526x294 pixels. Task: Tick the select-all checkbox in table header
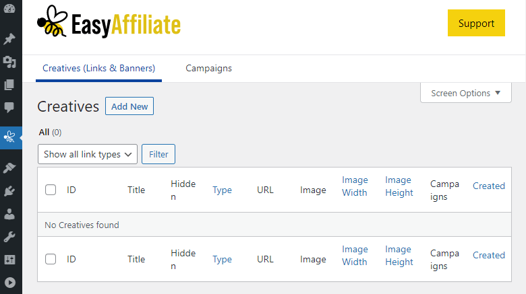coord(51,190)
